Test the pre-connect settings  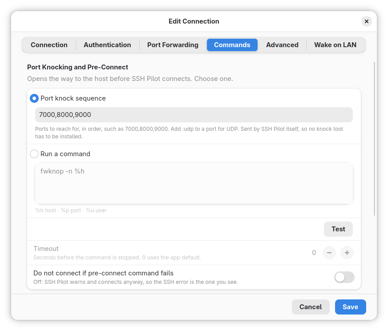coord(338,229)
